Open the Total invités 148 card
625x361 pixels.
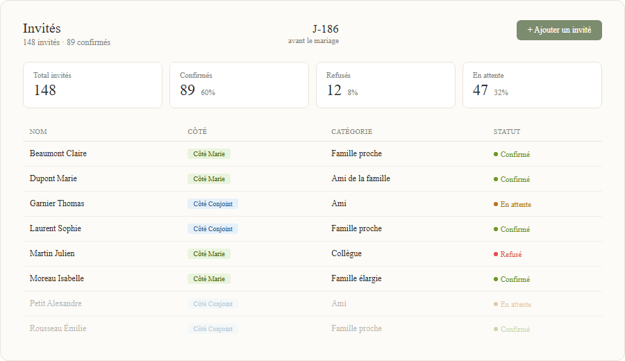(x=93, y=85)
